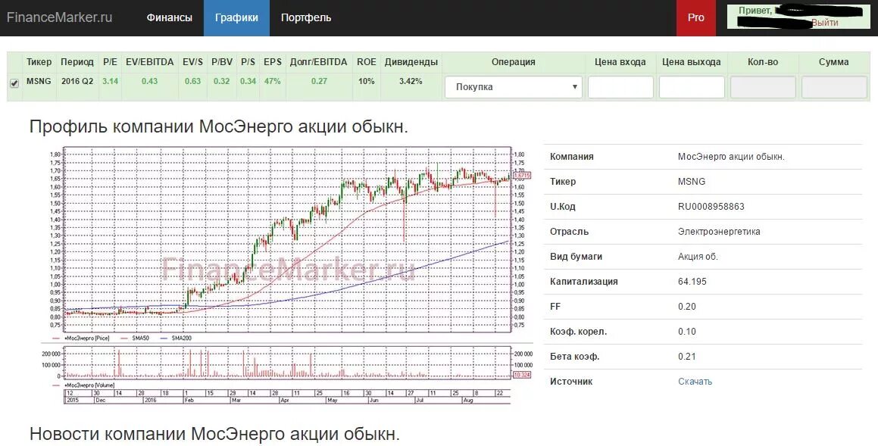
Task: Click the ROE column header
Action: point(367,61)
